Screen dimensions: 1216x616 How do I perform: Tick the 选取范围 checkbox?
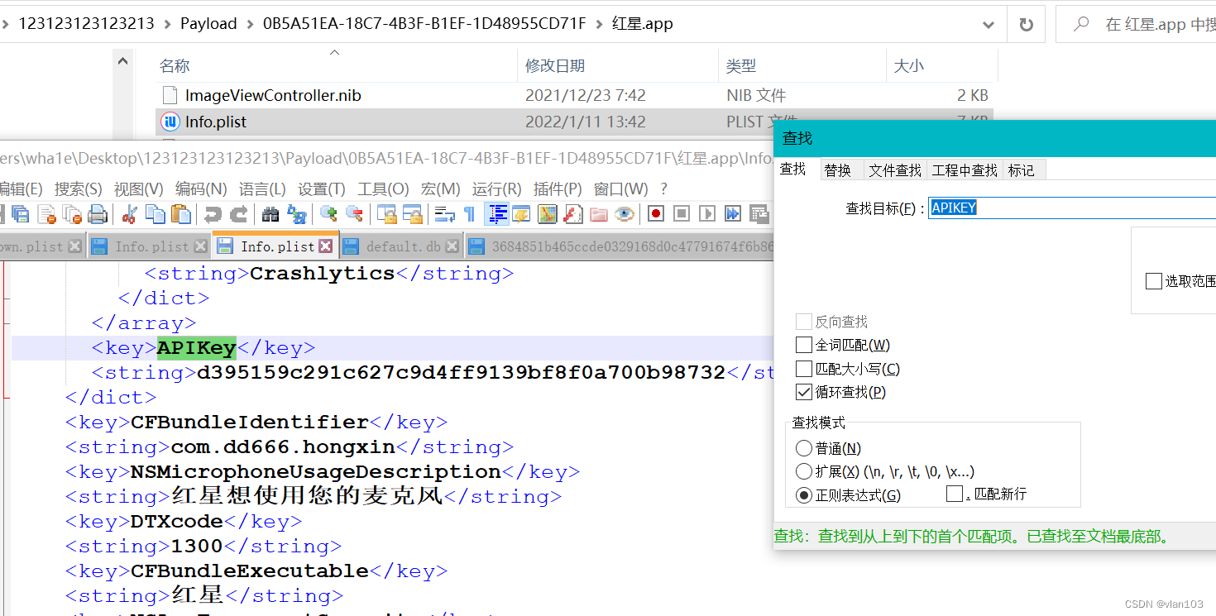(x=1154, y=281)
